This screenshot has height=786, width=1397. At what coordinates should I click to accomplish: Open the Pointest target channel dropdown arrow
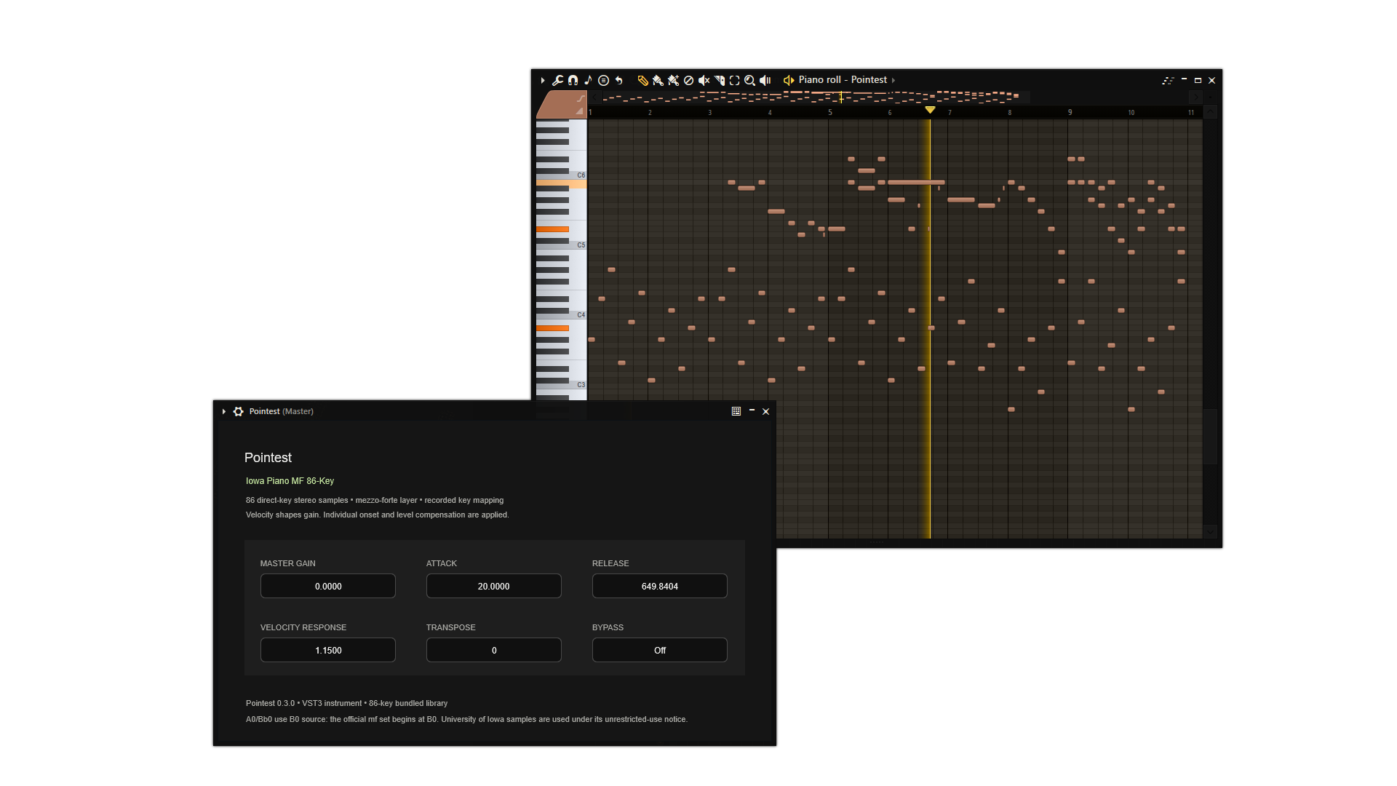pyautogui.click(x=893, y=80)
